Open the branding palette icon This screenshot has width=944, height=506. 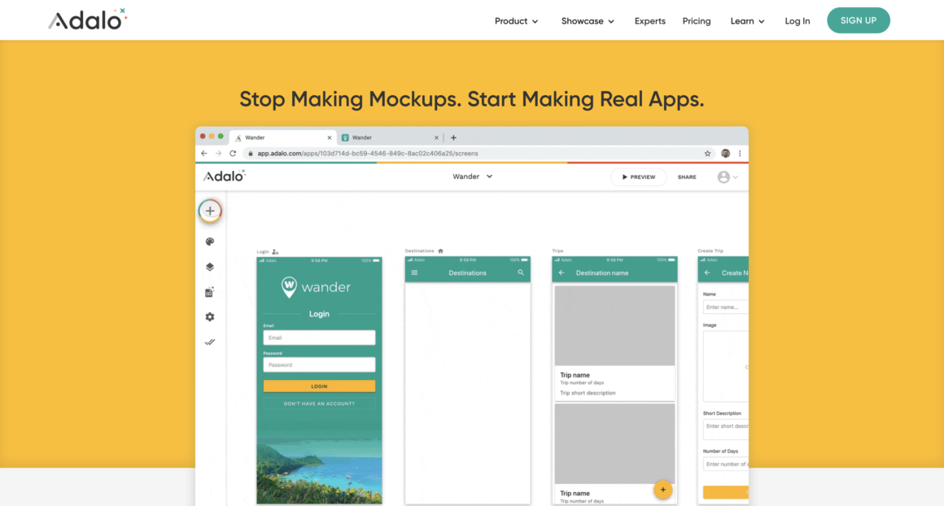pyautogui.click(x=209, y=242)
